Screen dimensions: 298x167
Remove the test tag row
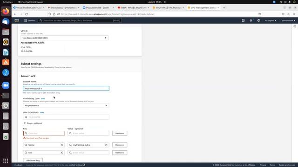(120, 153)
